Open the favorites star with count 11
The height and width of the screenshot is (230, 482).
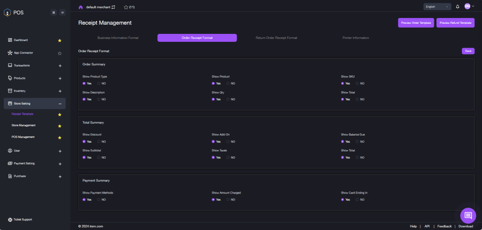pos(129,7)
